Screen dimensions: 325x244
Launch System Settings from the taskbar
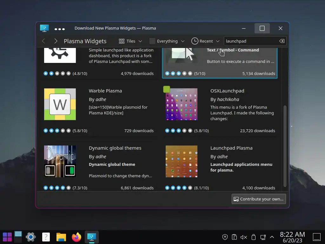[31, 237]
